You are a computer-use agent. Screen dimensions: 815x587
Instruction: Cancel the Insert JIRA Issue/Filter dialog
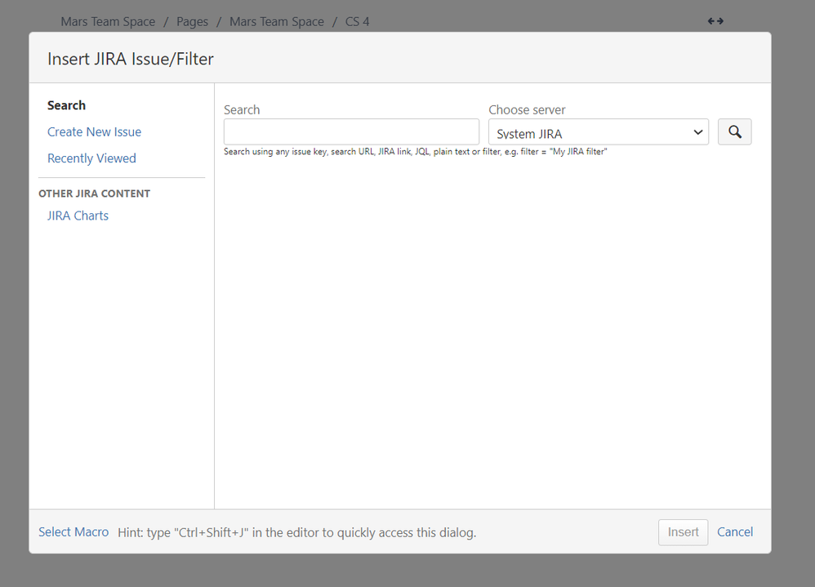(x=734, y=531)
